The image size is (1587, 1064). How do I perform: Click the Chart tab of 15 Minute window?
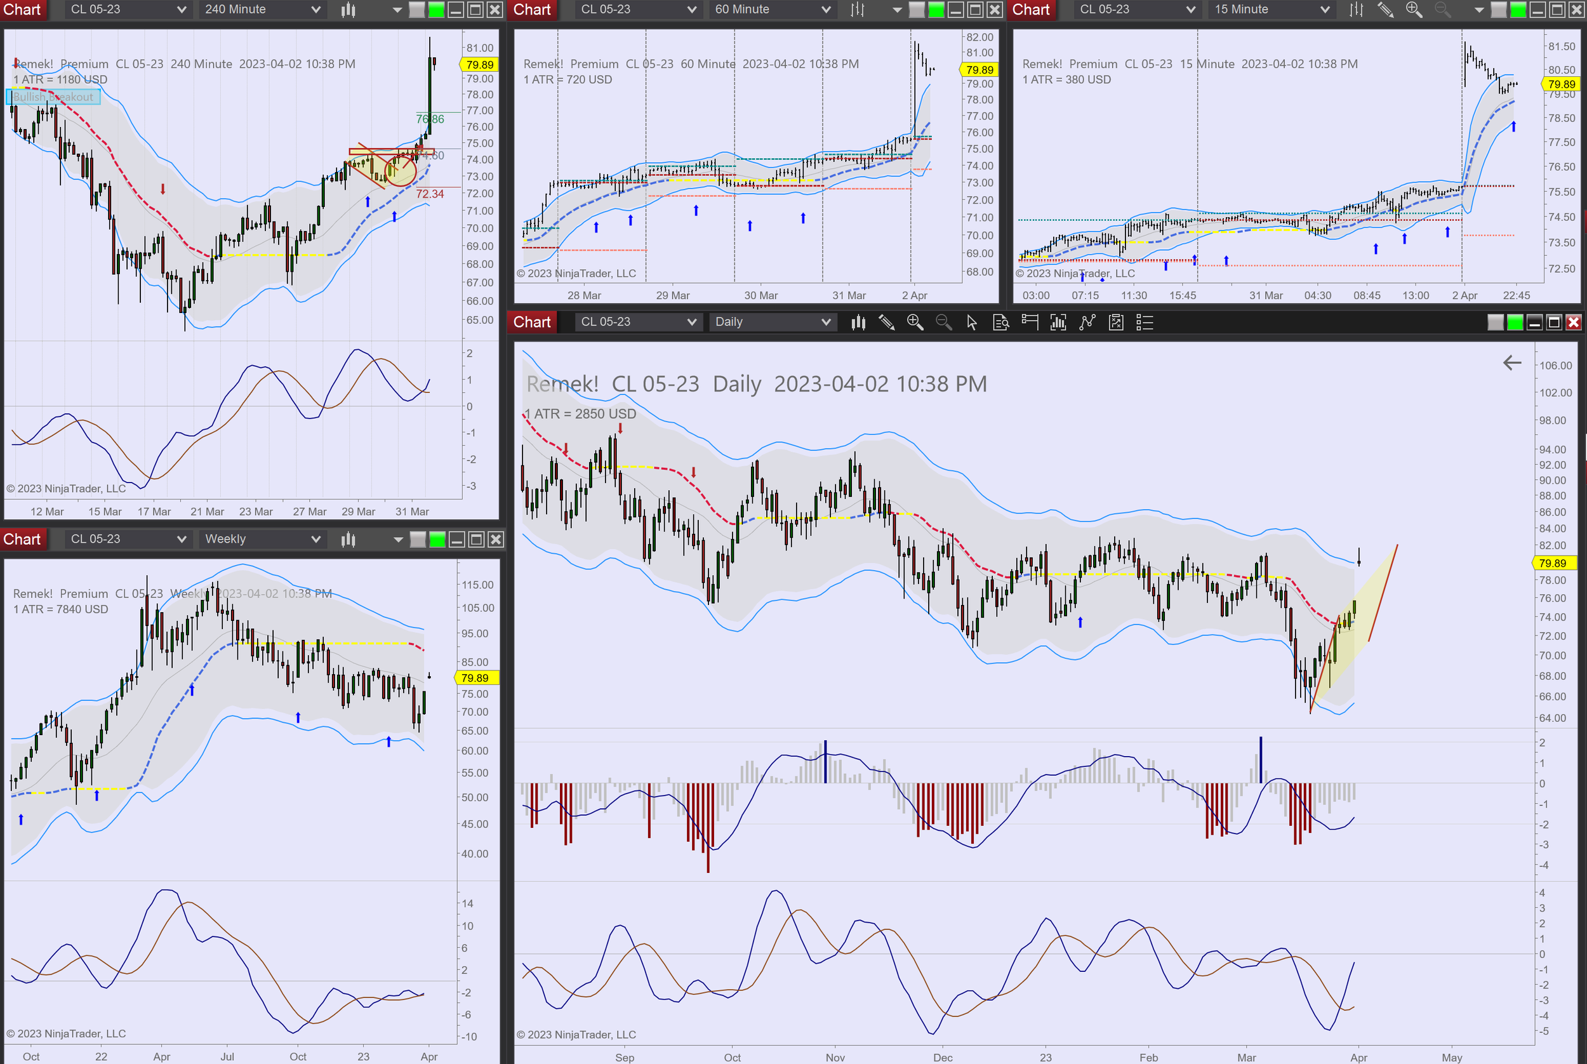tap(1031, 10)
